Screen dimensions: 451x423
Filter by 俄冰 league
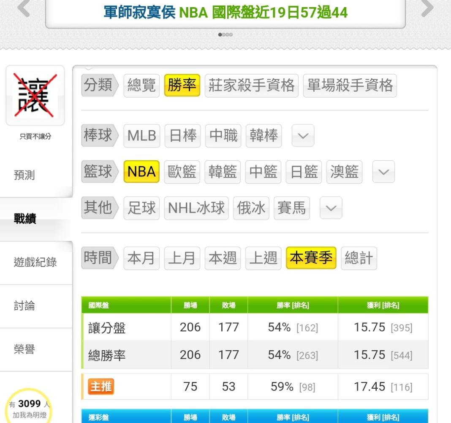coord(251,208)
